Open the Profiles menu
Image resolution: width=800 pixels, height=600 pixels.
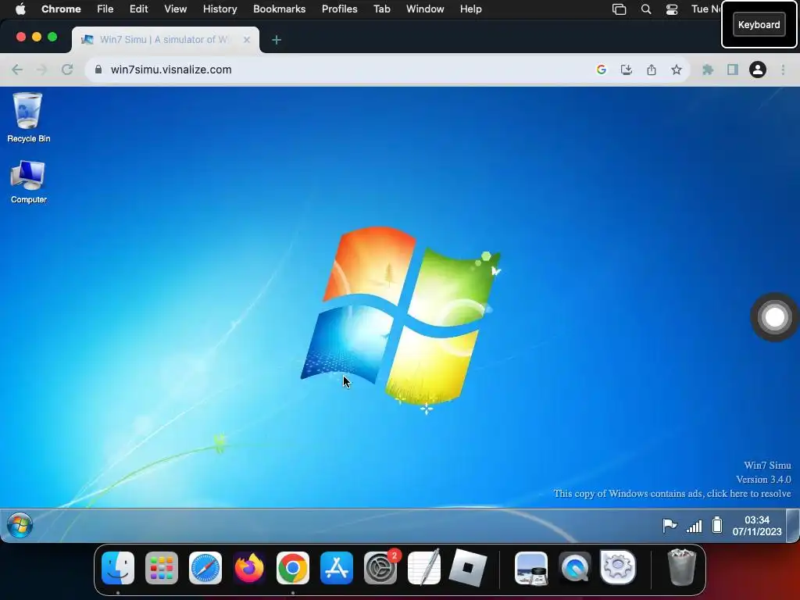click(x=339, y=9)
